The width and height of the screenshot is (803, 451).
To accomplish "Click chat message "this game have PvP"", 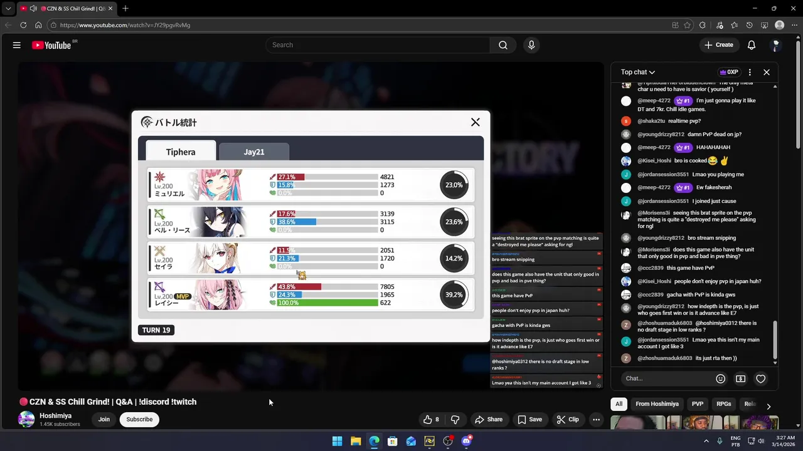I will point(691,268).
